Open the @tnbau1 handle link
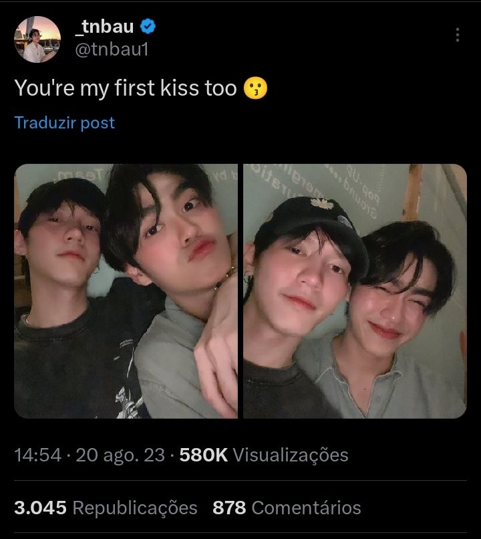481x539 pixels. (x=112, y=49)
